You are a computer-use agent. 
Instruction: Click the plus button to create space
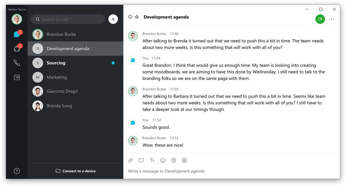[x=113, y=19]
